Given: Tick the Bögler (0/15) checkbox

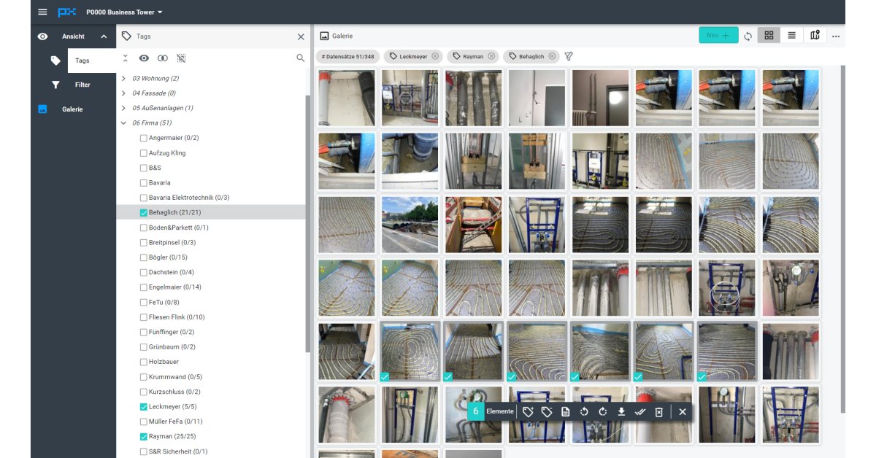Looking at the screenshot, I should pos(144,257).
